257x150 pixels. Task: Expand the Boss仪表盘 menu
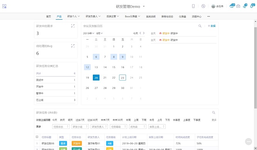133,17
